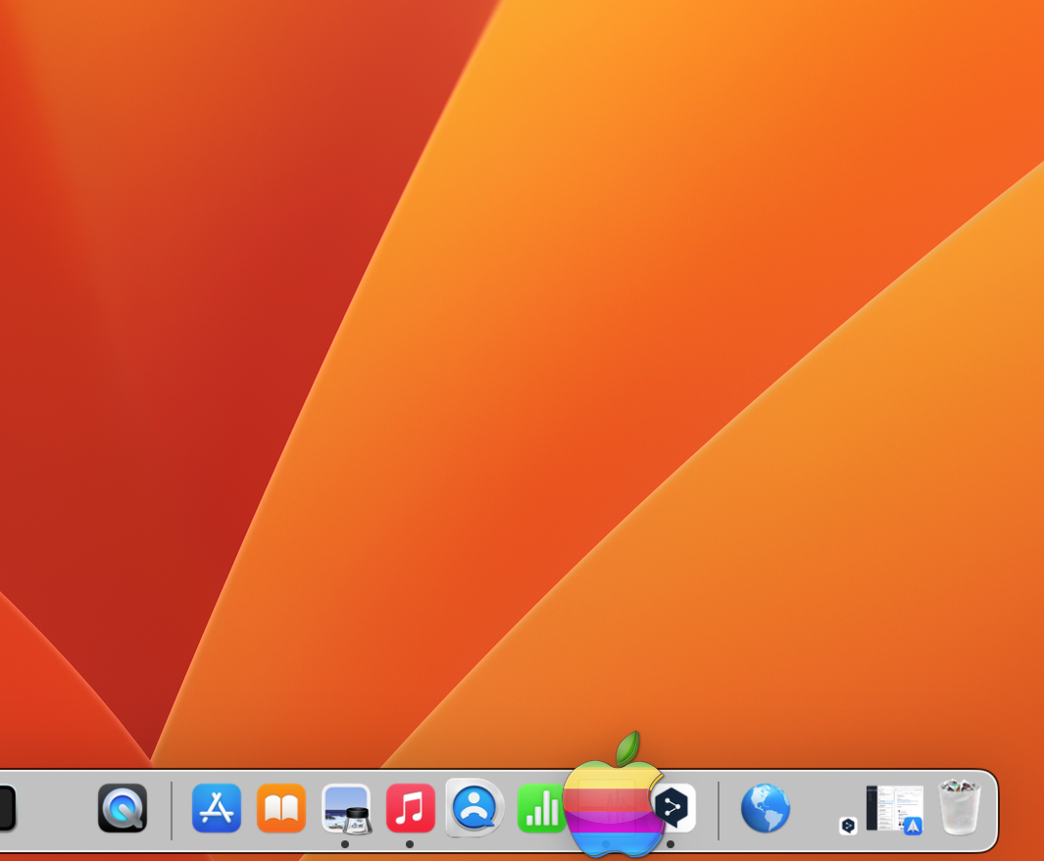Open the full Trash
This screenshot has width=1044, height=861.
pos(960,807)
